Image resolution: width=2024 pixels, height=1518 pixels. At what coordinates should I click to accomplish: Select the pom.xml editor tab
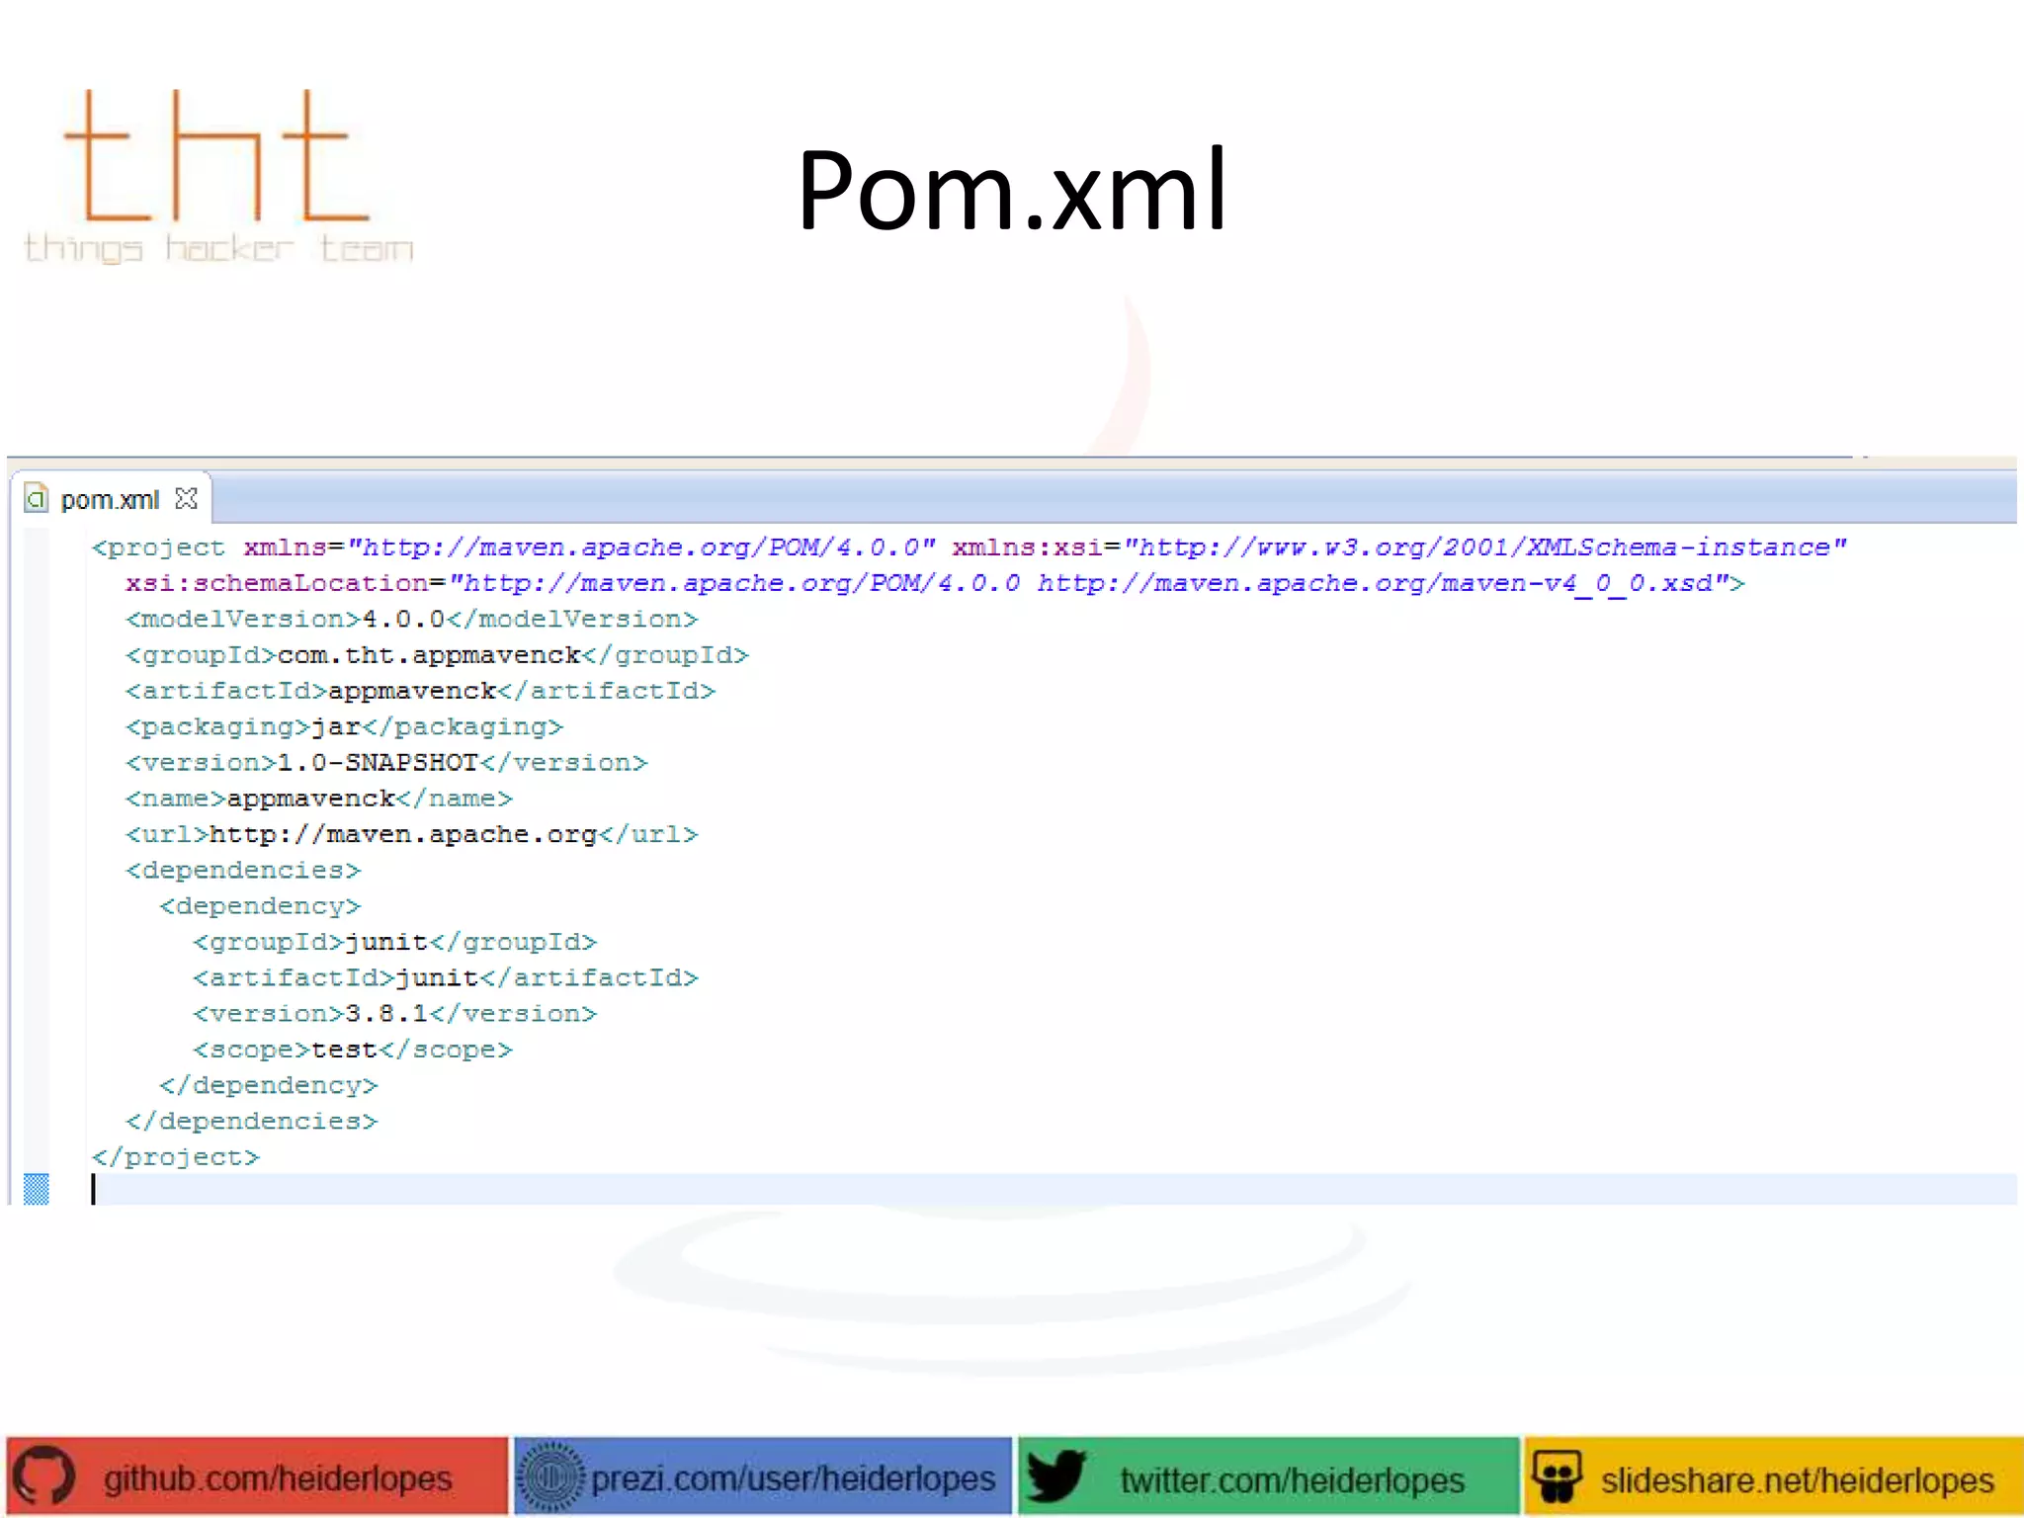(111, 499)
